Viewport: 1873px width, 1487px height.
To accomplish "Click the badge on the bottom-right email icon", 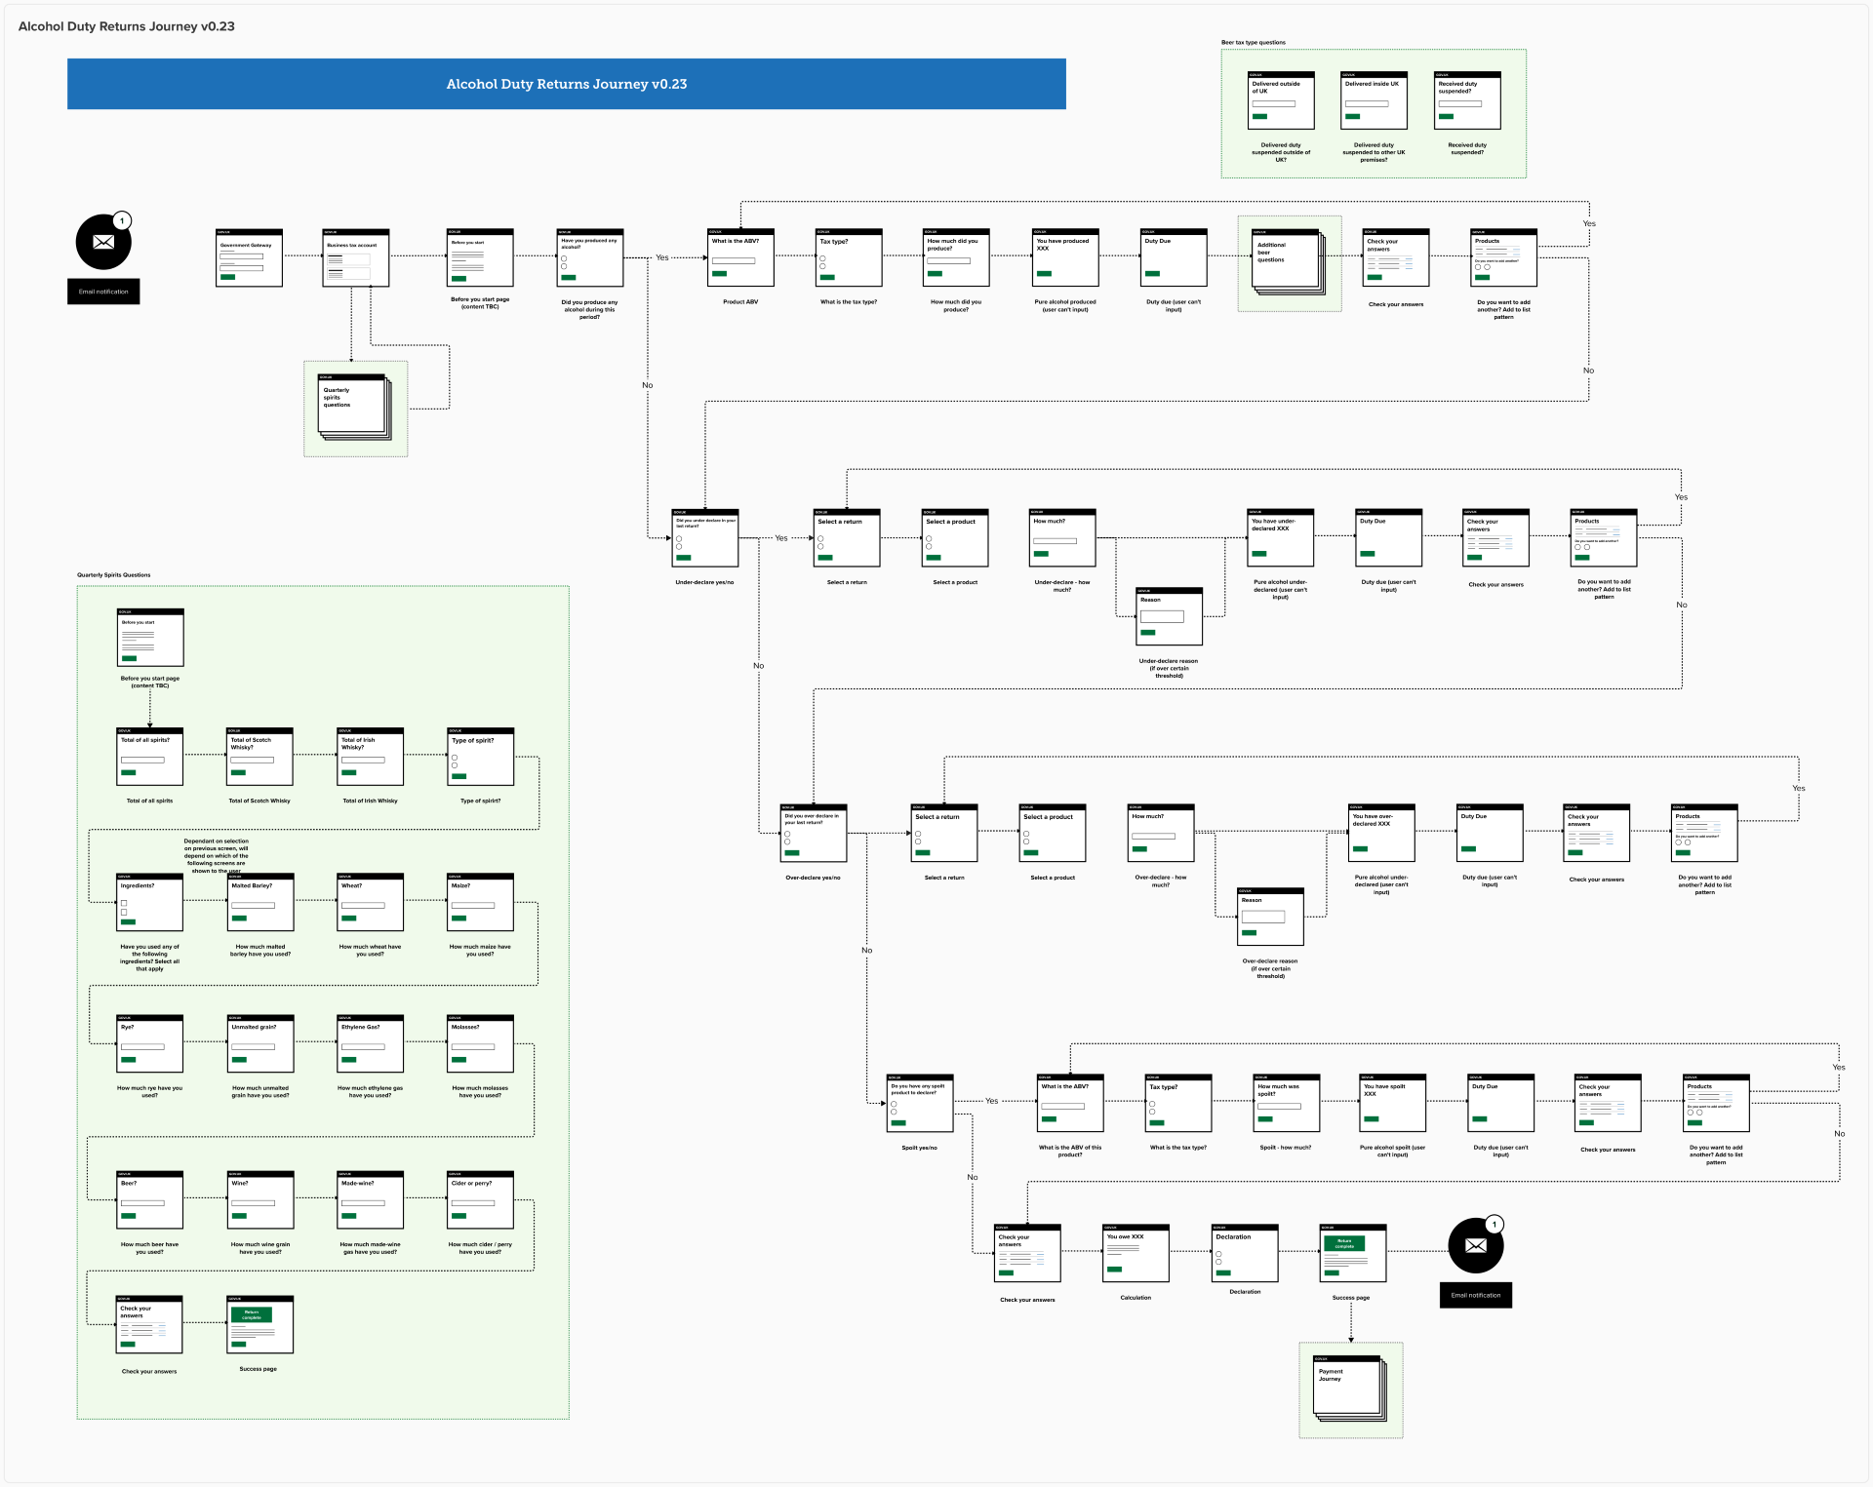I will (1494, 1224).
